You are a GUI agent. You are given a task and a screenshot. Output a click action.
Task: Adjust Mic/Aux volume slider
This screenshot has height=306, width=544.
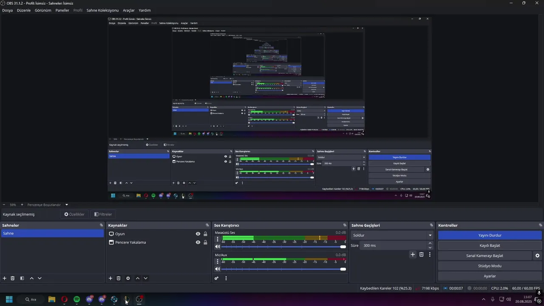click(x=283, y=269)
